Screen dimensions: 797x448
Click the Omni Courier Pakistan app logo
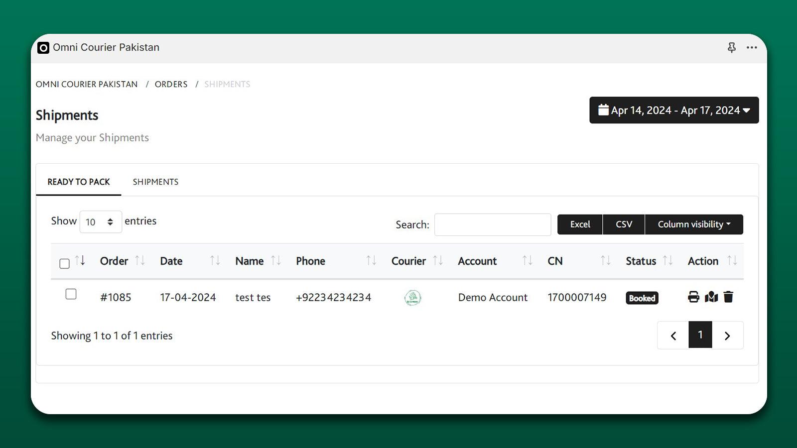click(x=43, y=47)
